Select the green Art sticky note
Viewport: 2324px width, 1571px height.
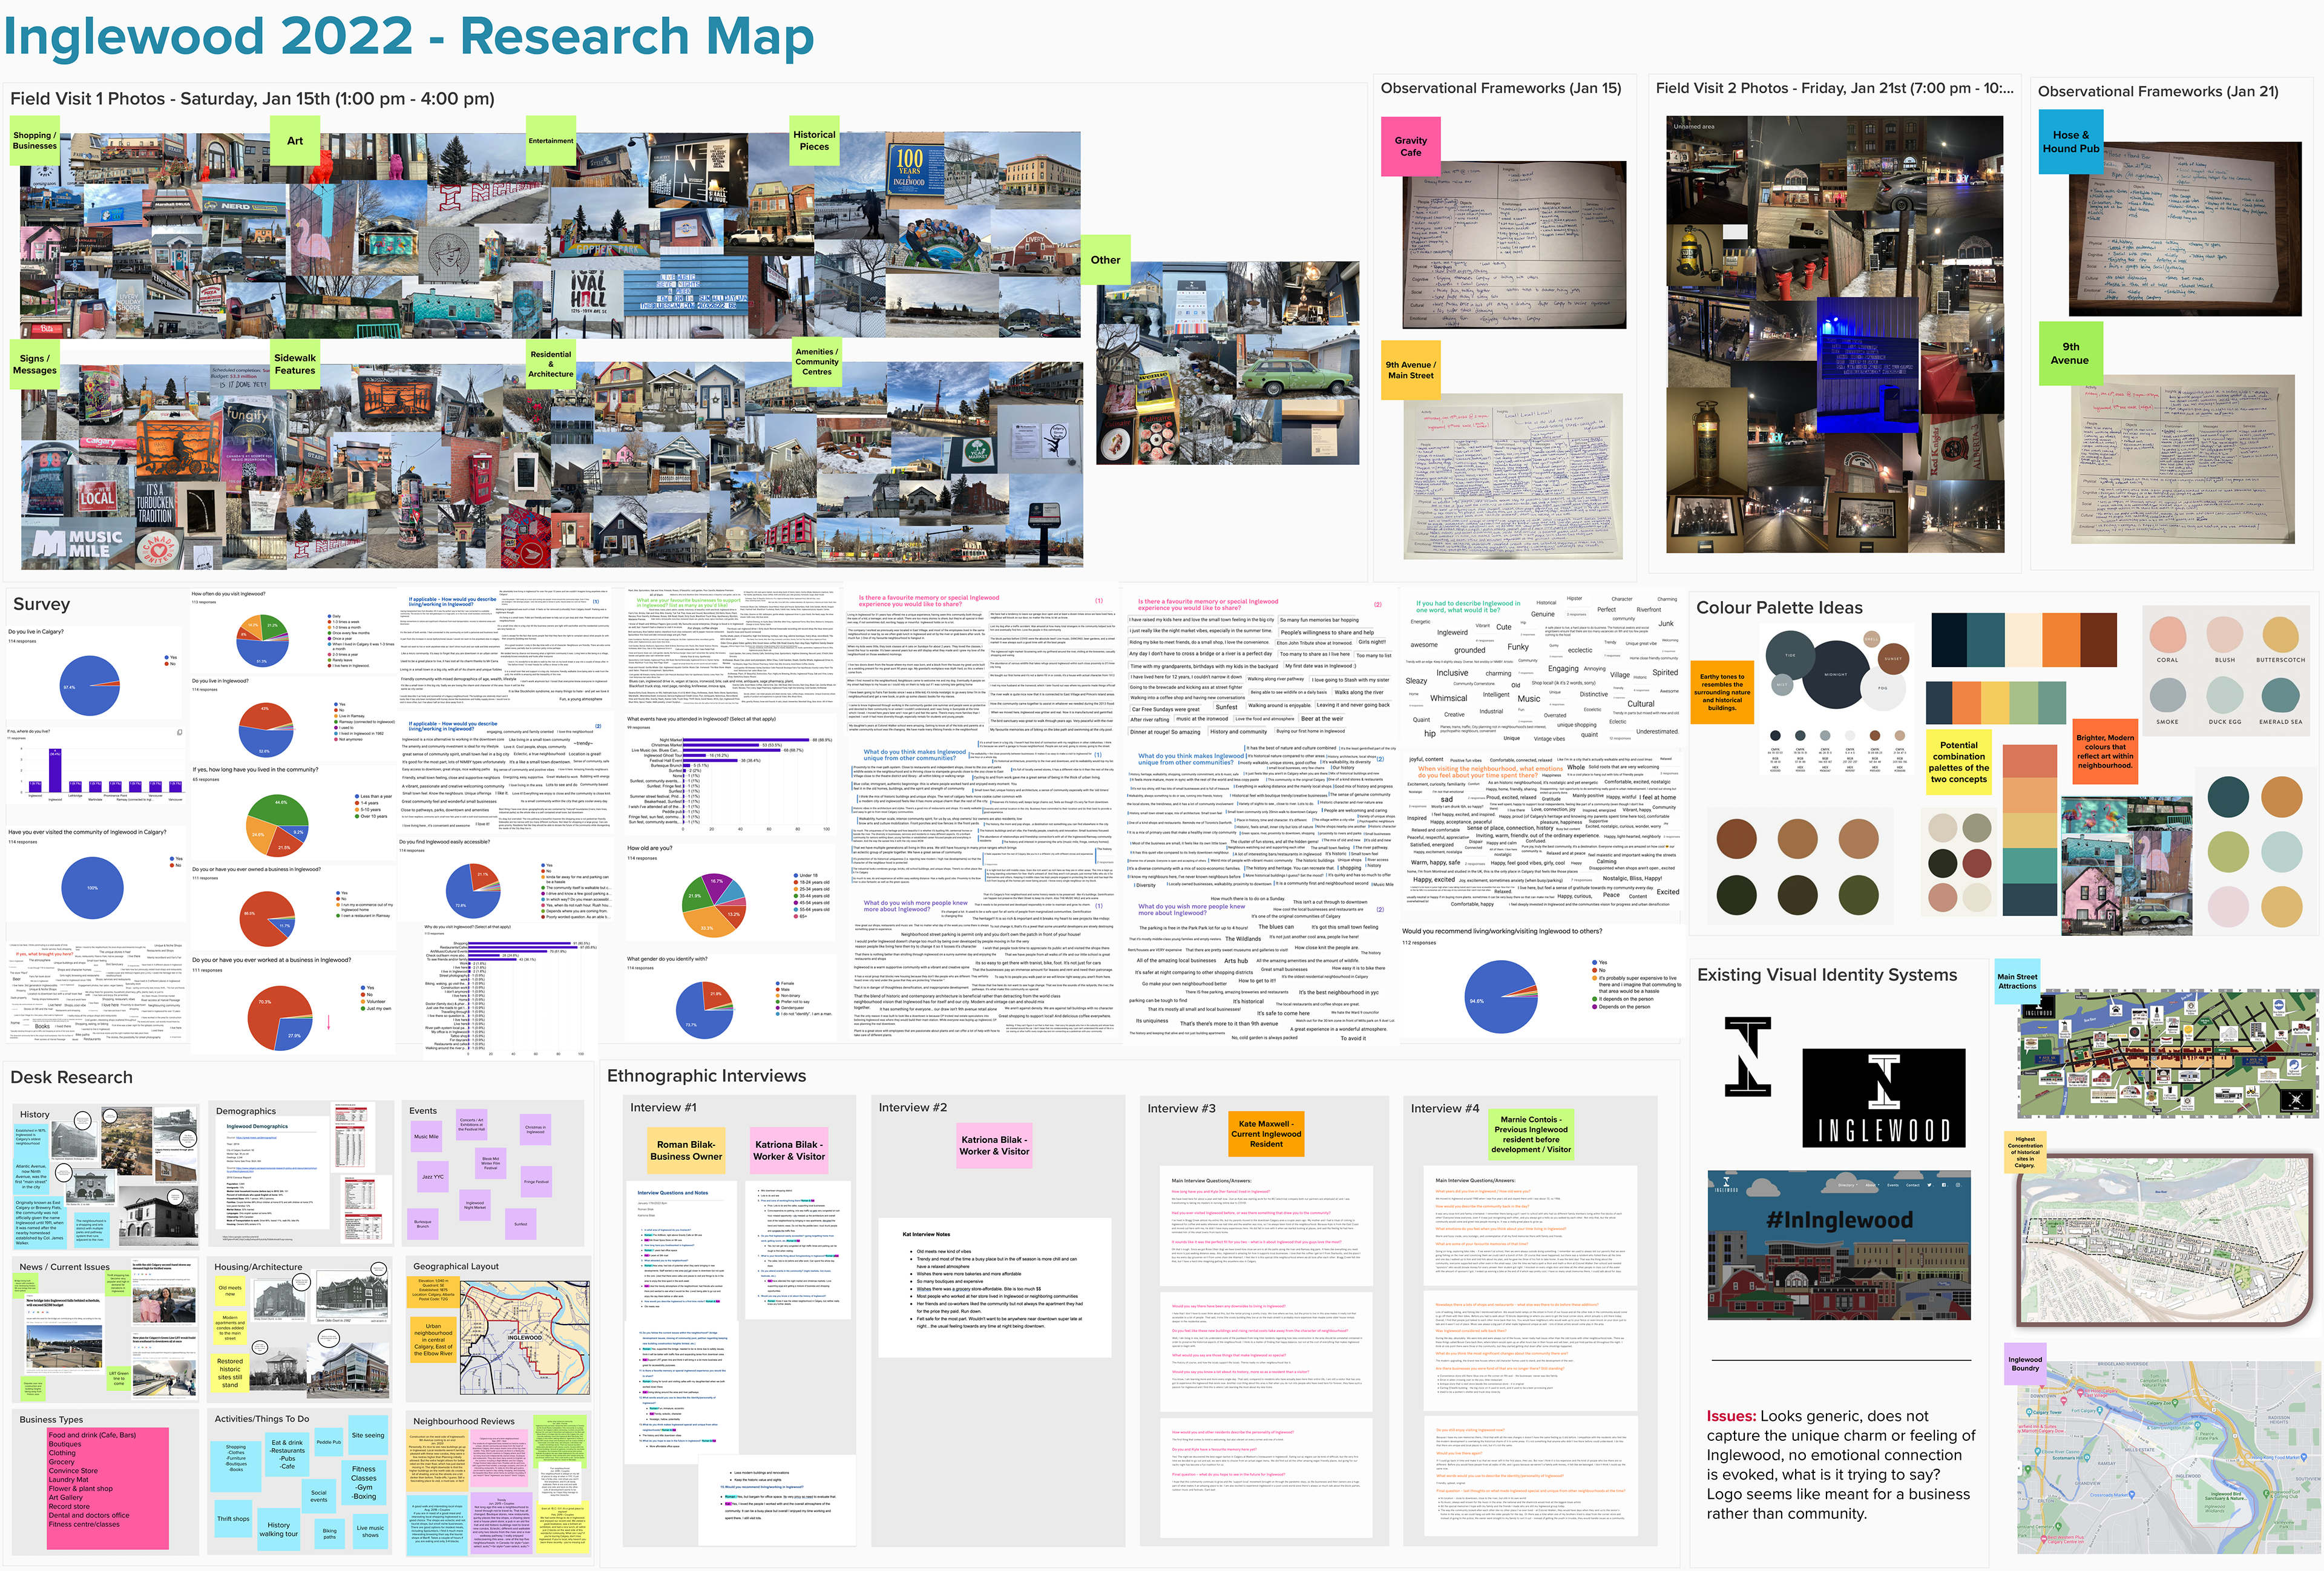(x=295, y=141)
